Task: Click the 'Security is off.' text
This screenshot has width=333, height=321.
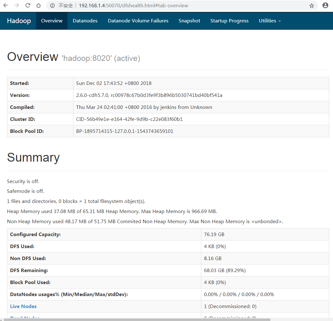Action: [x=23, y=181]
